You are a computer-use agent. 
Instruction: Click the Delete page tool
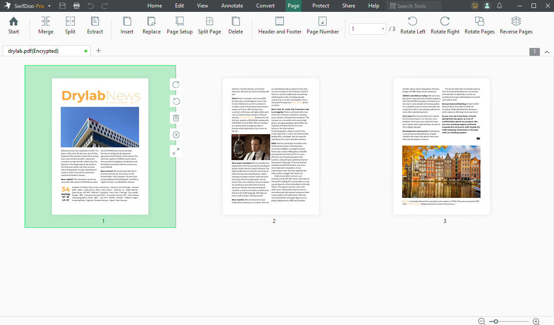pyautogui.click(x=236, y=26)
